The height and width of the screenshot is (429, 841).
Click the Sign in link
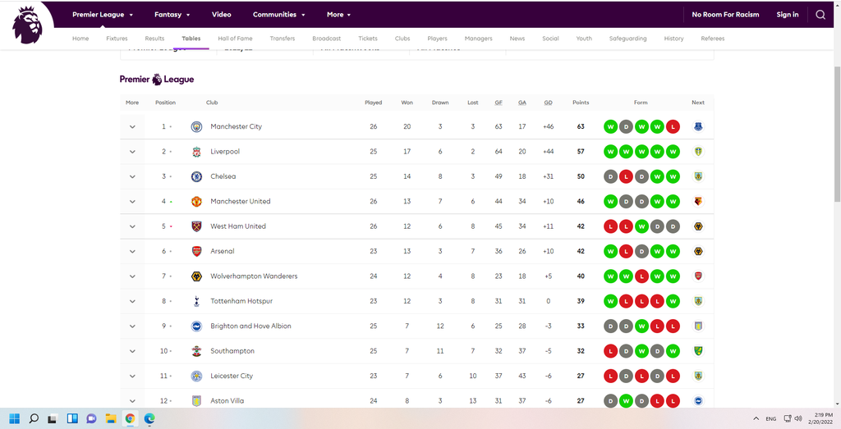[788, 15]
